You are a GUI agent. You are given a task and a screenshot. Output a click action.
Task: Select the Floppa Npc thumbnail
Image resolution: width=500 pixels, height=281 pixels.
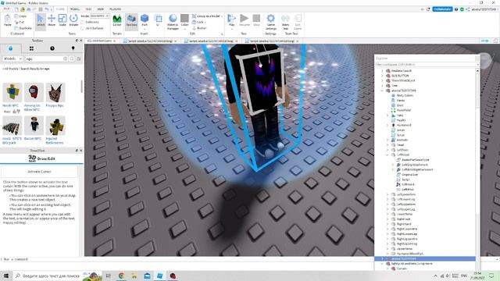click(55, 92)
